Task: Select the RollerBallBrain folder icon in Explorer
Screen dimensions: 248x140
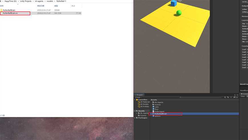Action: tap(1, 10)
